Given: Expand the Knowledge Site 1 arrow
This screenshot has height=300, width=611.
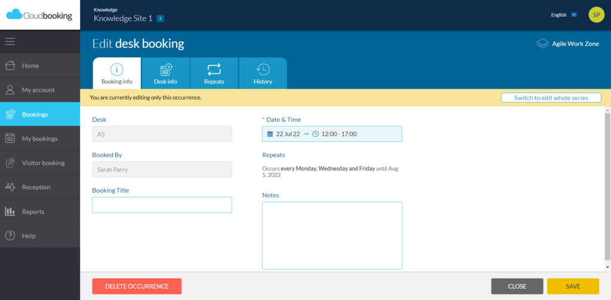Looking at the screenshot, I should tap(160, 18).
